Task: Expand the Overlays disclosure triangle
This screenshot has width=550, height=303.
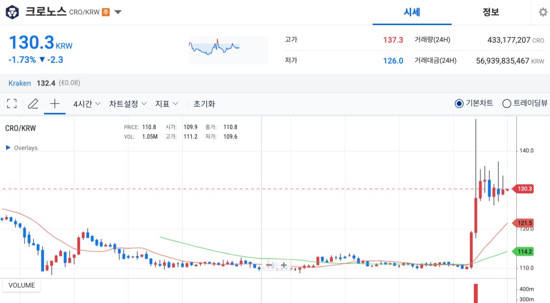Action: tap(8, 148)
